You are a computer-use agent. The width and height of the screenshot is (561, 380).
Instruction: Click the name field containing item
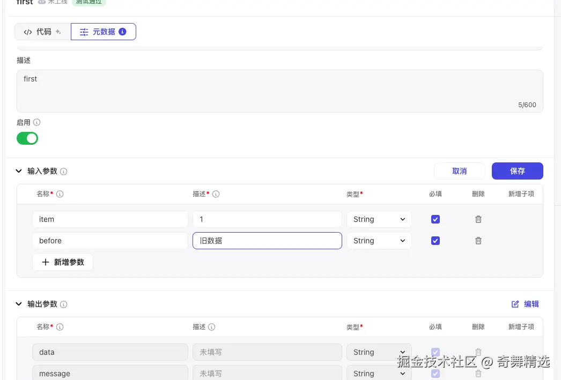point(110,219)
